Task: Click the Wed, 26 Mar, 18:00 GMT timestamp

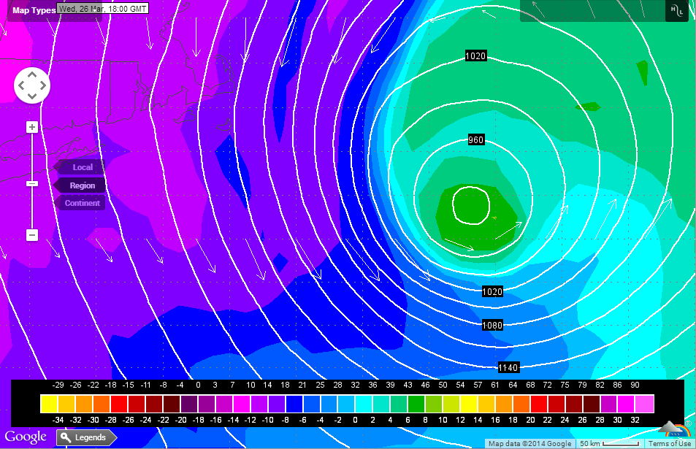Action: click(102, 9)
